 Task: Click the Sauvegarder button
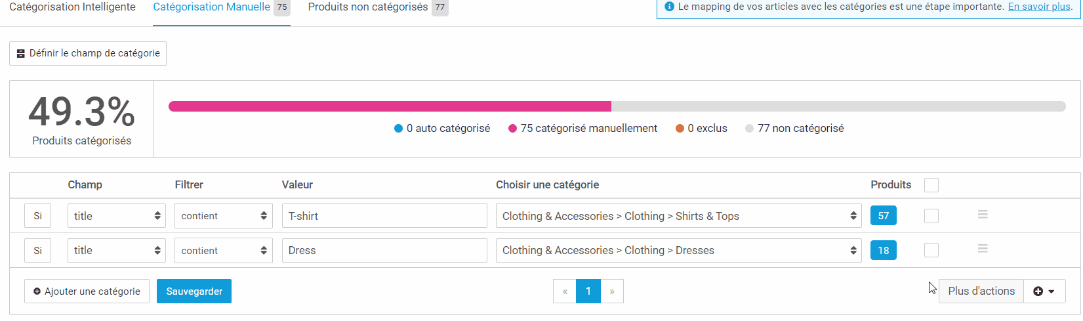(194, 291)
